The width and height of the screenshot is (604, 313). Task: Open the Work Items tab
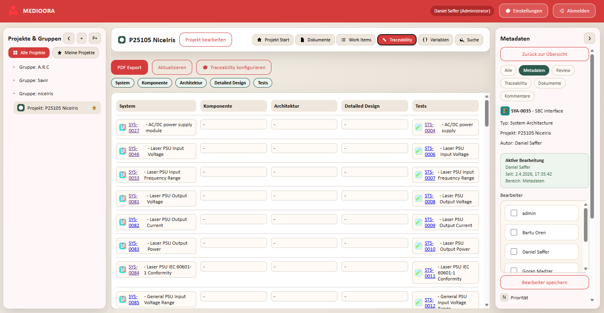click(355, 40)
